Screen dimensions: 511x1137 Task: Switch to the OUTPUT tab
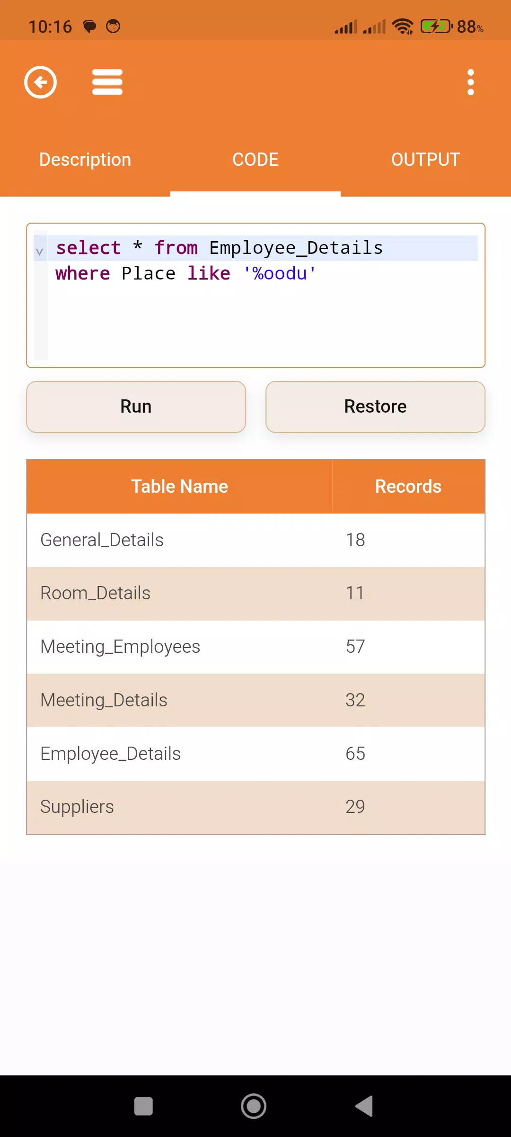426,160
